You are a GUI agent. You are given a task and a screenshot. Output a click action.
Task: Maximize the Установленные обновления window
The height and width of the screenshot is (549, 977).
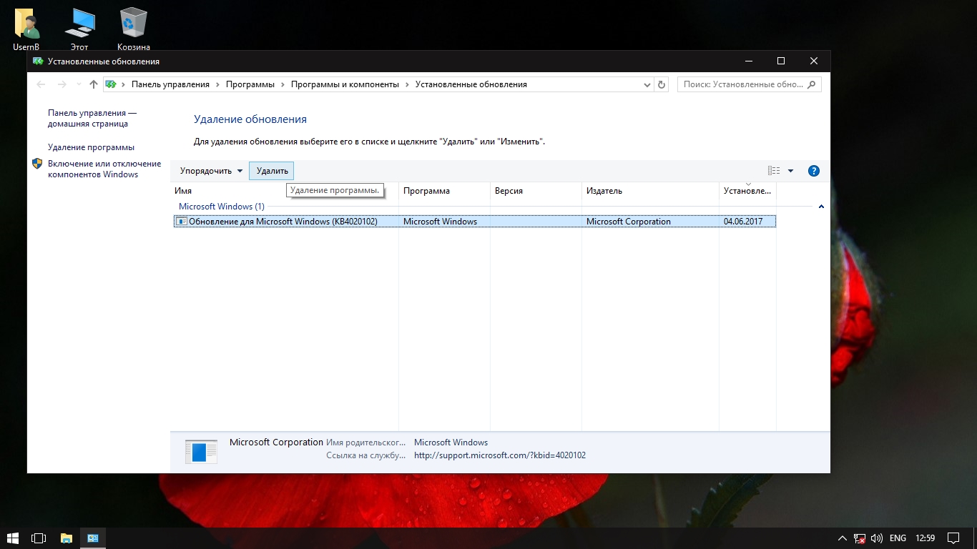pyautogui.click(x=781, y=61)
